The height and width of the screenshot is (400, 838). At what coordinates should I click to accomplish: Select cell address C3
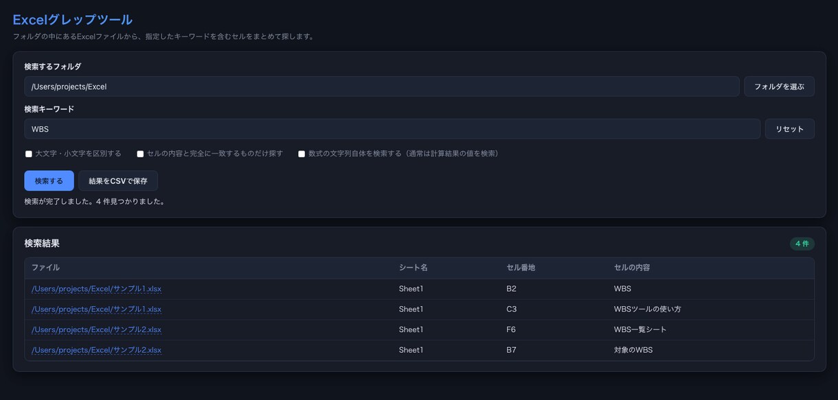tap(511, 309)
